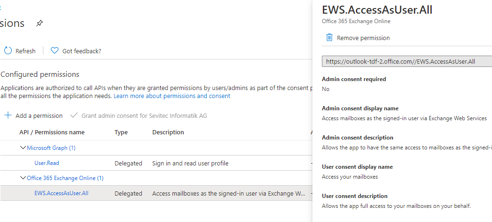Screen dimensions: 492x222
Task: Sort by API / Permissions name column header
Action: pyautogui.click(x=52, y=132)
